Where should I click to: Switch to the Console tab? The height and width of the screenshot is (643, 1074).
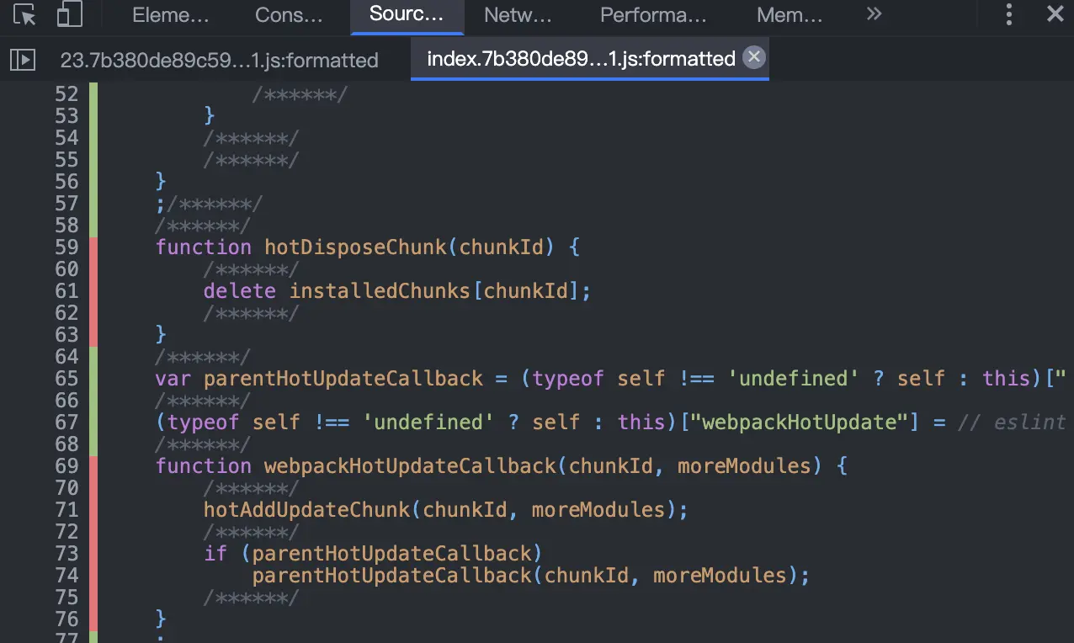click(x=289, y=15)
